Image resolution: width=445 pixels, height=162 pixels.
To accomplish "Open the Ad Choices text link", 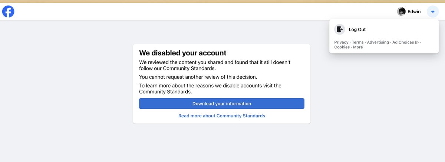I will pos(403,42).
